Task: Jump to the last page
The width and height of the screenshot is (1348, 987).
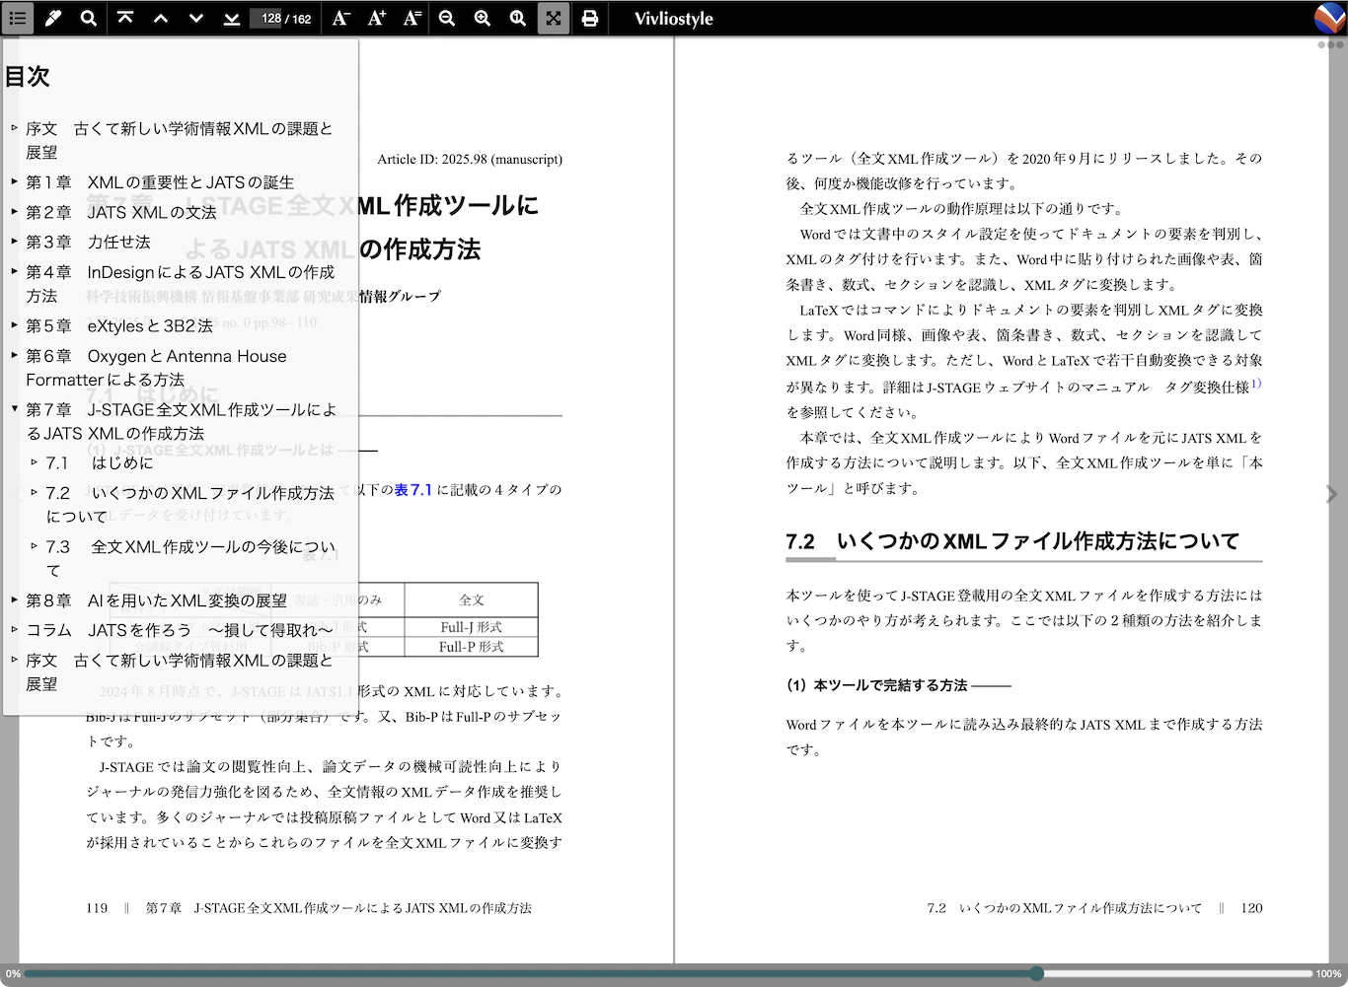Action: pos(232,18)
